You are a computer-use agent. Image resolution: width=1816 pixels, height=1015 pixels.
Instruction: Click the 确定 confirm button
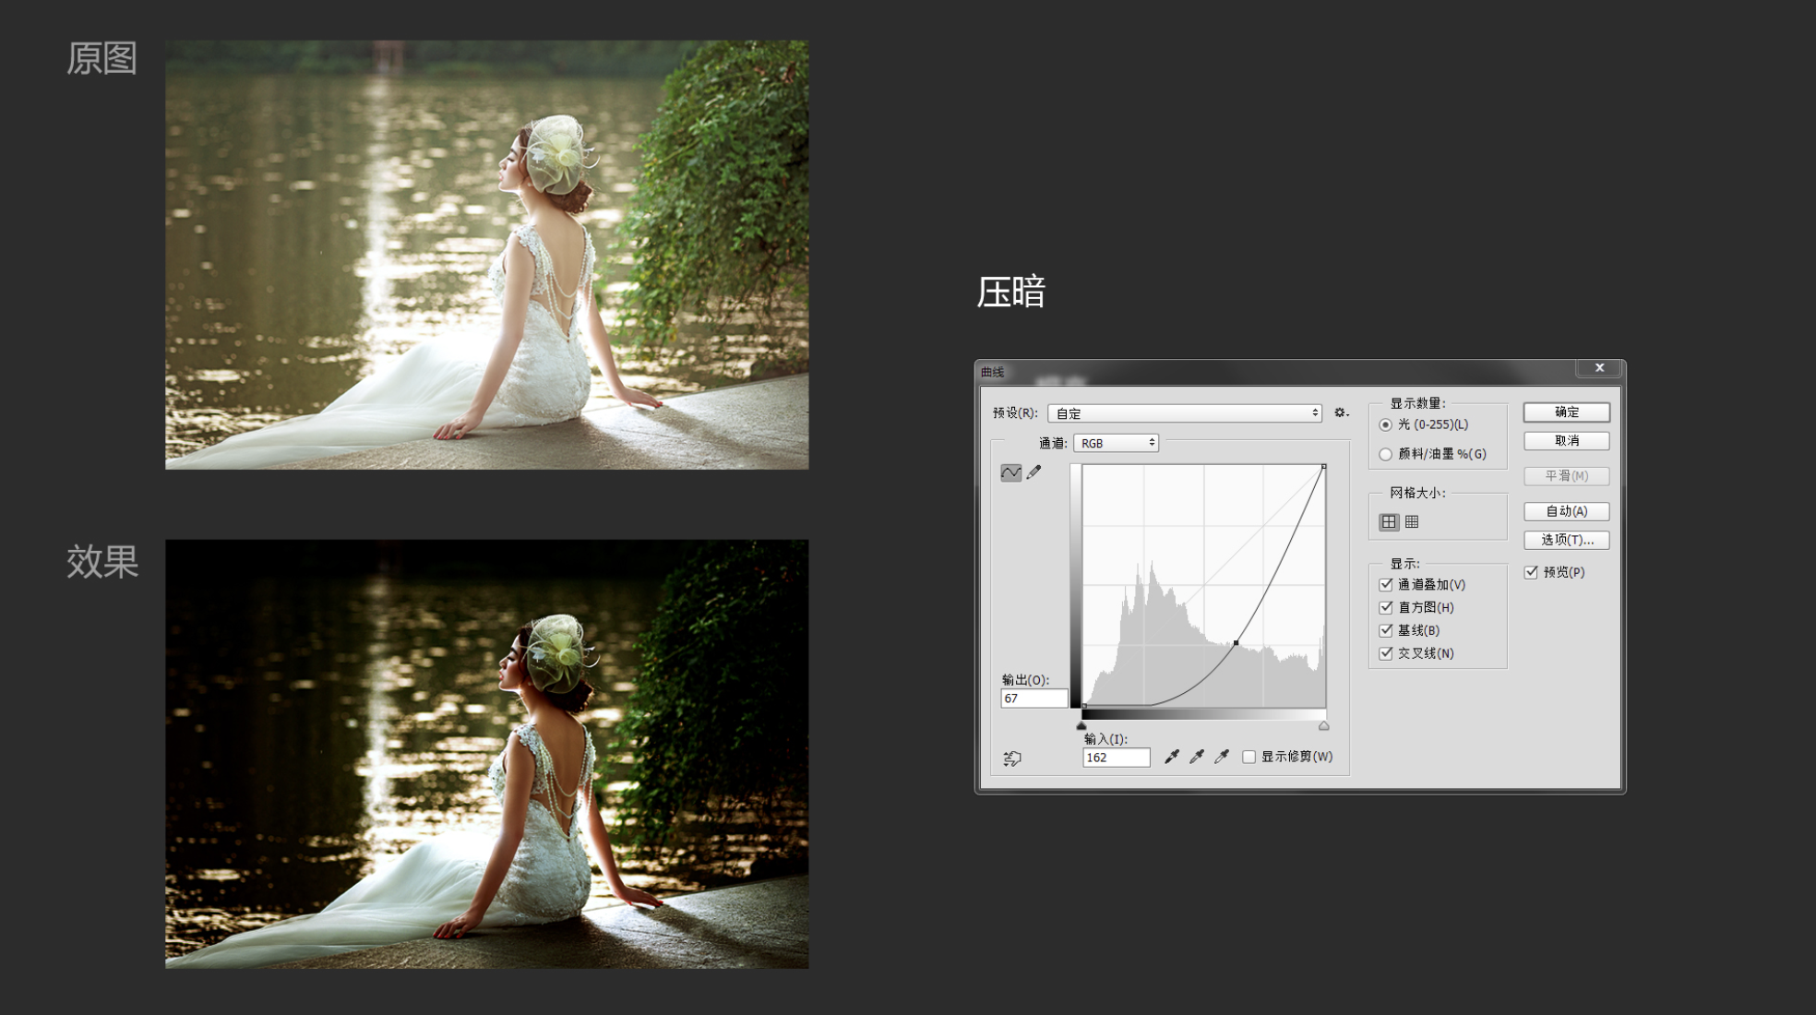point(1566,412)
